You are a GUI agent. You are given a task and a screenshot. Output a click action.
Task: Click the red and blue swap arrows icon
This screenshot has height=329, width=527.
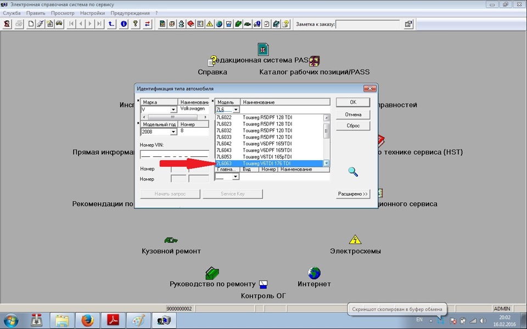click(147, 24)
